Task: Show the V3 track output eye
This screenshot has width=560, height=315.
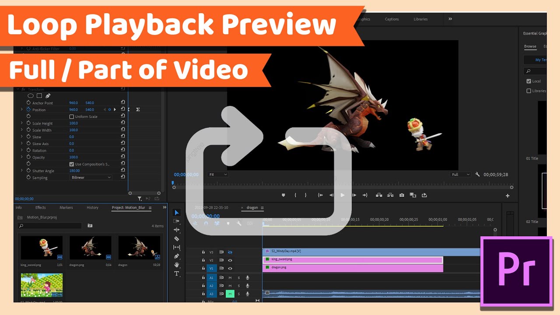Action: [230, 252]
